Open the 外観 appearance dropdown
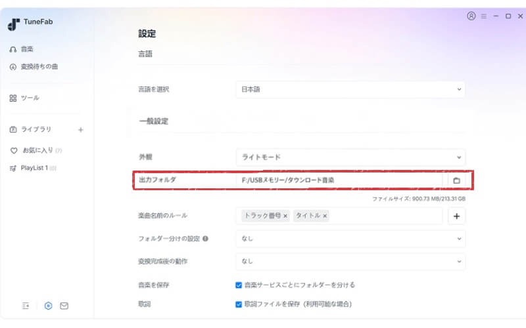This screenshot has height=328, width=526. coord(350,157)
